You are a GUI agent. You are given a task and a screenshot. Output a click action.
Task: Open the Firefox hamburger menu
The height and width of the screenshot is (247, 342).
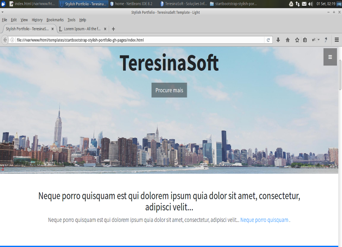click(x=337, y=40)
